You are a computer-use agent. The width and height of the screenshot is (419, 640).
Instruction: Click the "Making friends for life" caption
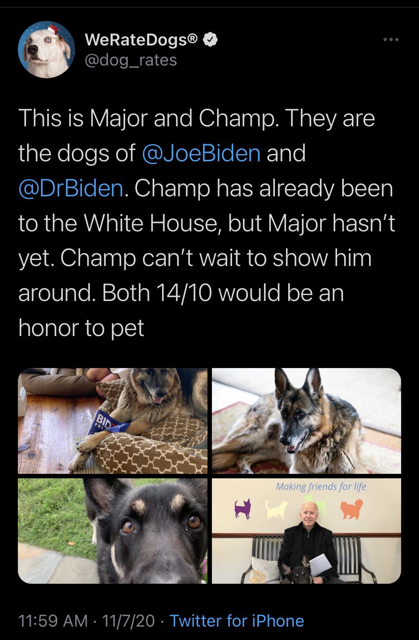321,487
